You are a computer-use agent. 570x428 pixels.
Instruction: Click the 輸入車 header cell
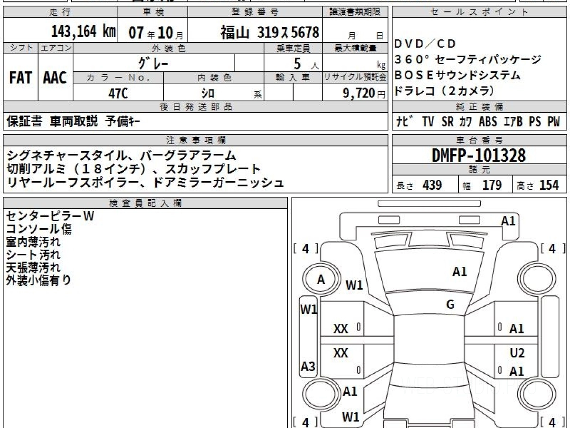(293, 78)
